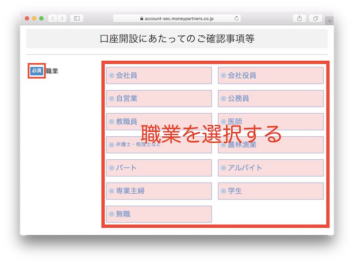Pick the 教職員 option
Viewport: 354px width, 264px height.
pos(159,122)
